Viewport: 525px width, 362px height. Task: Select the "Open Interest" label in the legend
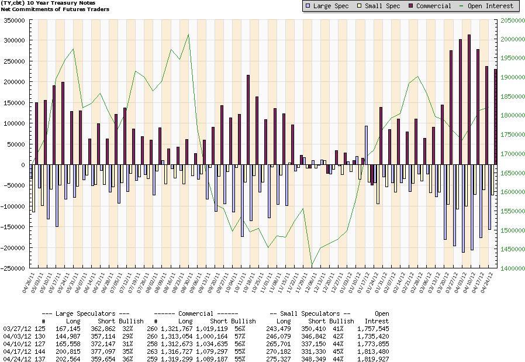[490, 6]
